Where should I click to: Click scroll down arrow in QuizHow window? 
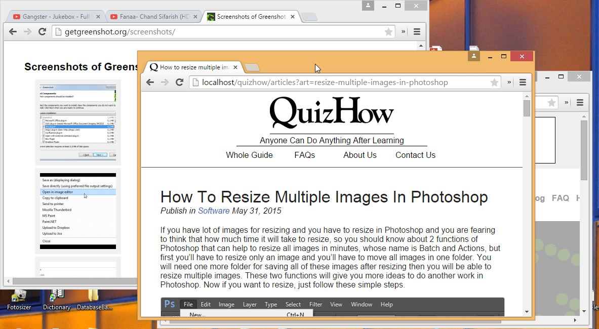tap(527, 312)
